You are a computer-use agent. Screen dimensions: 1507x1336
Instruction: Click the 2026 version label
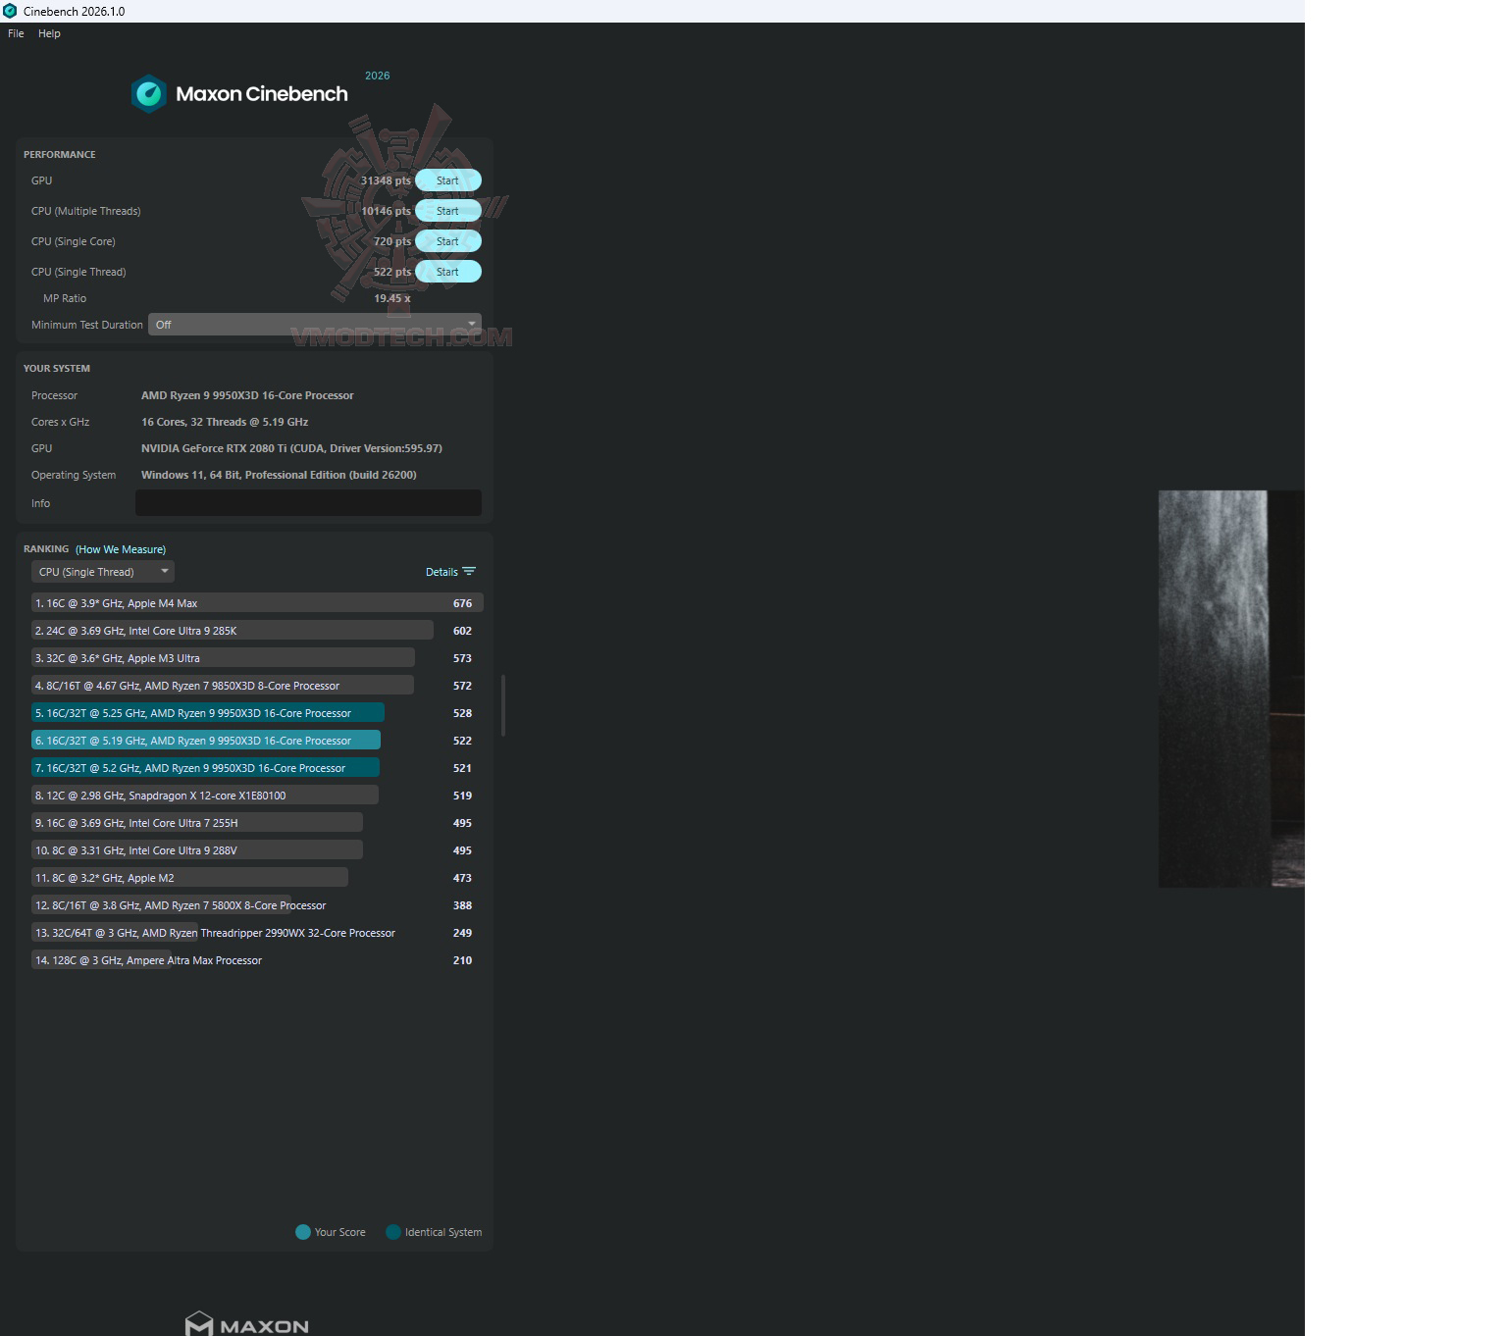(378, 76)
